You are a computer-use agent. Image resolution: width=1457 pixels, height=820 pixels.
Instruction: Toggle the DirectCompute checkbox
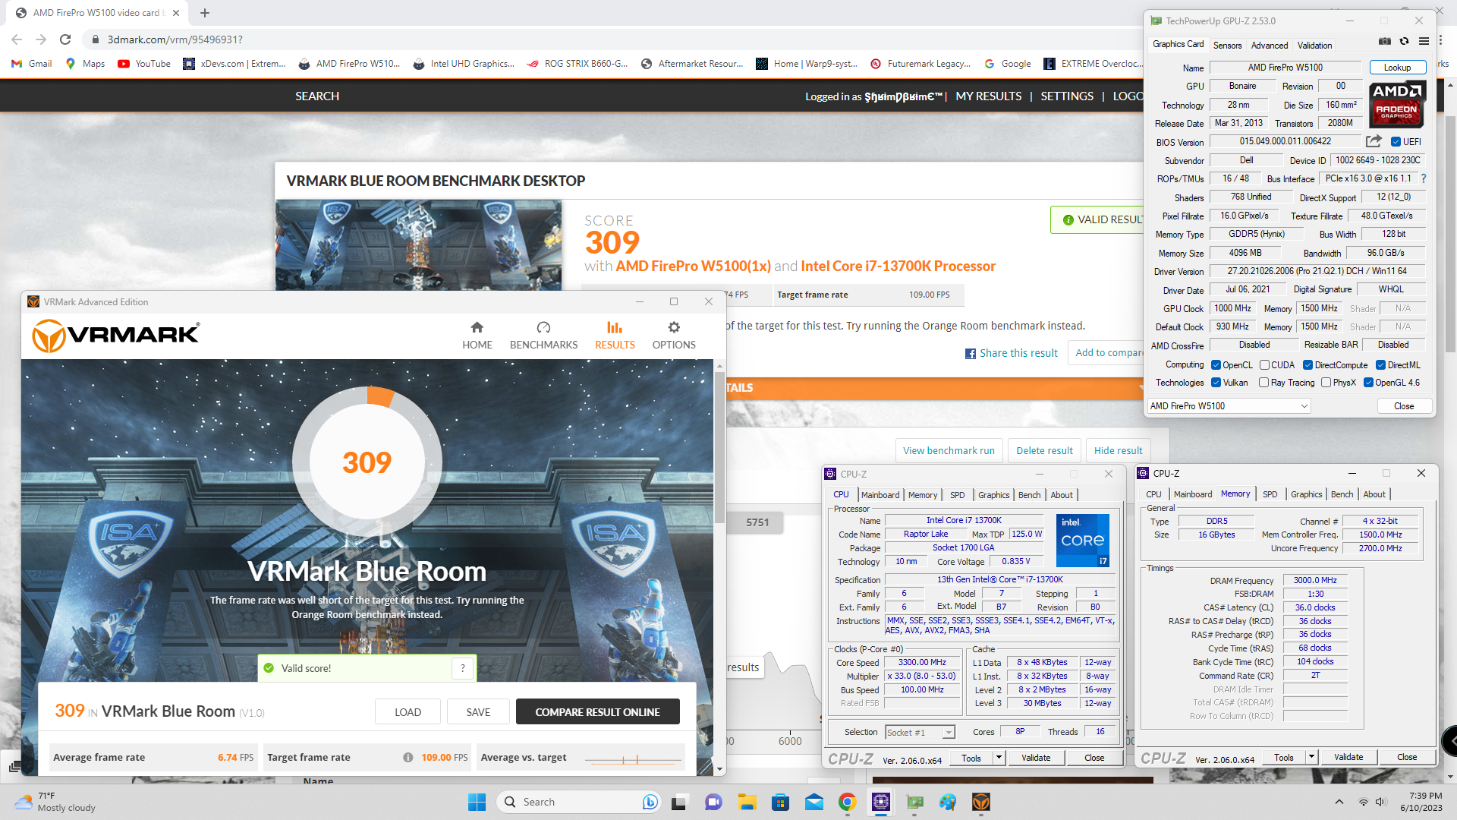pyautogui.click(x=1308, y=365)
